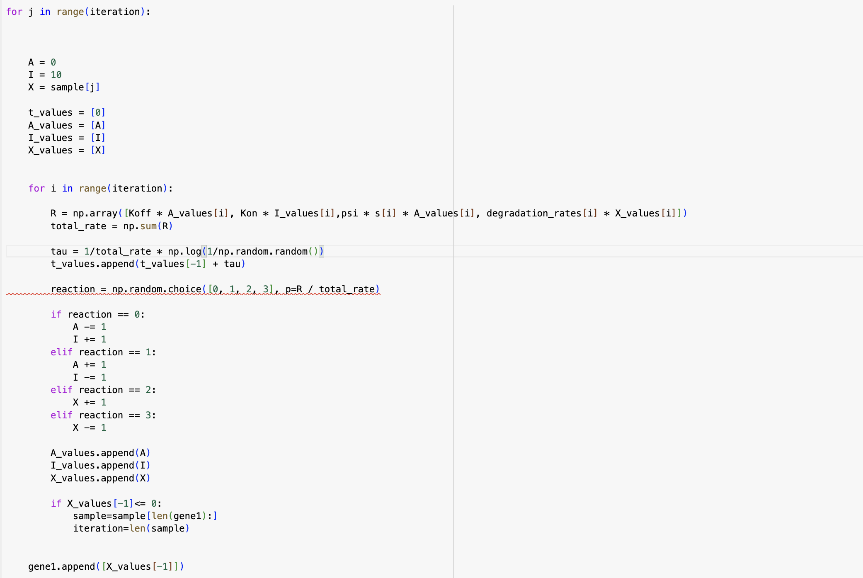Click the underlined reaction np.random.choice line
Image resolution: width=863 pixels, height=578 pixels.
(x=215, y=289)
